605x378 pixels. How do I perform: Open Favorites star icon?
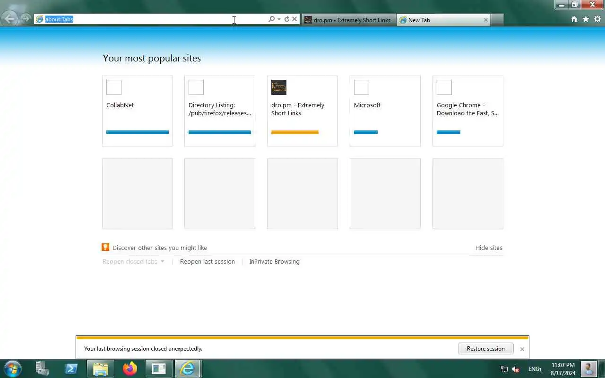(x=586, y=19)
